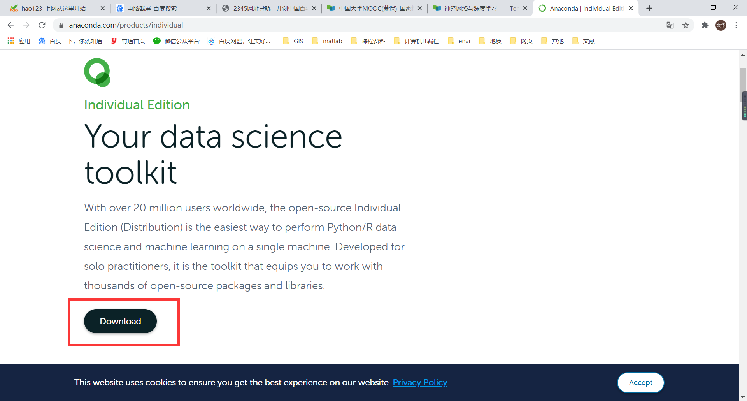Expand the 地质 bookmark folder
This screenshot has width=747, height=401.
[x=490, y=41]
